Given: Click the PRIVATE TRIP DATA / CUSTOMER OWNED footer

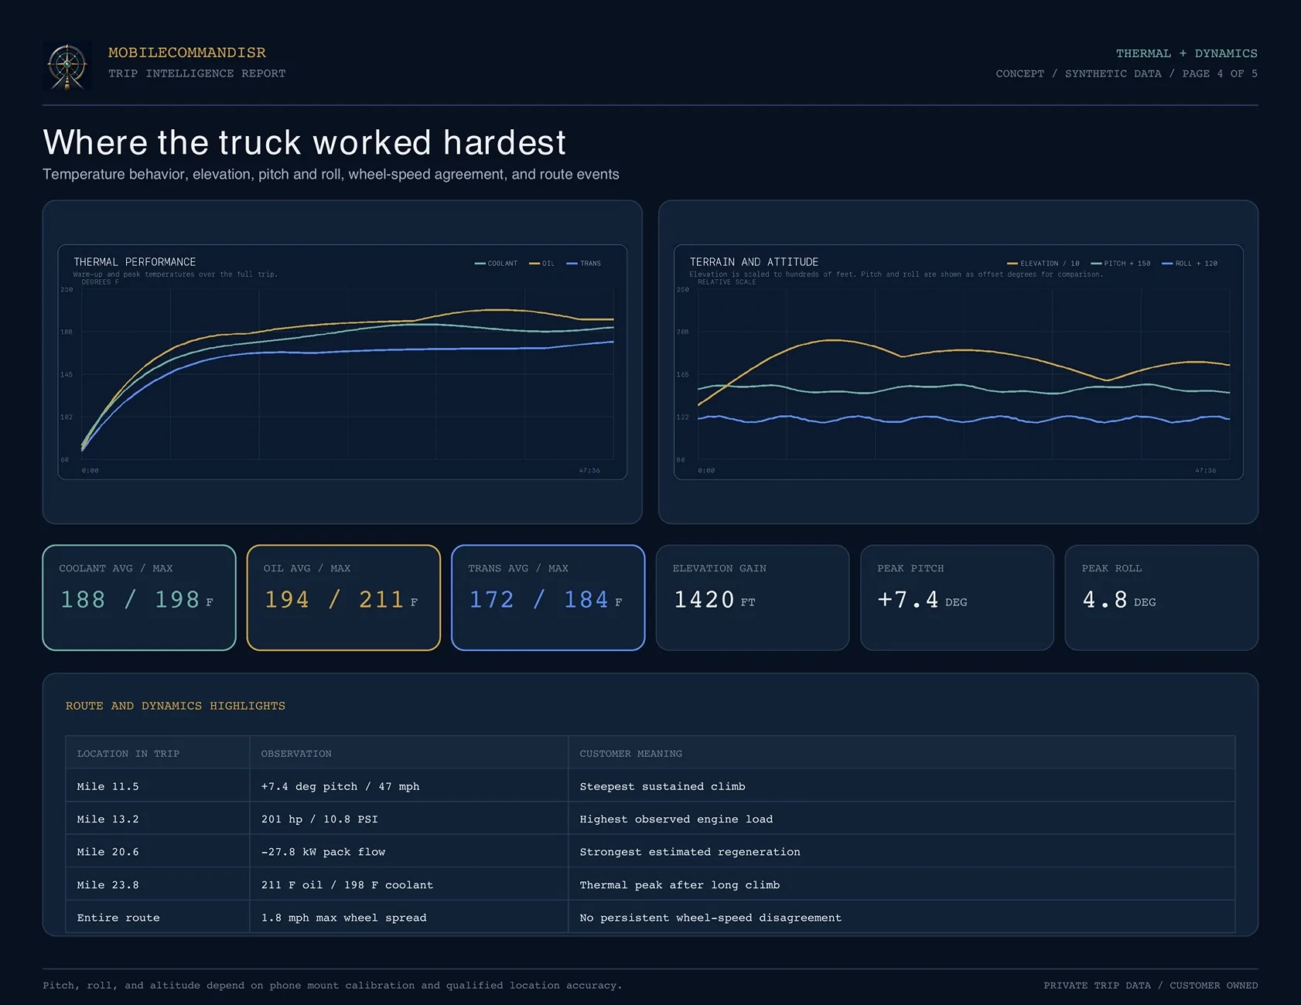Looking at the screenshot, I should tap(1151, 986).
